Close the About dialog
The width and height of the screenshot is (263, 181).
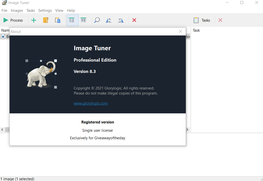[x=180, y=31]
